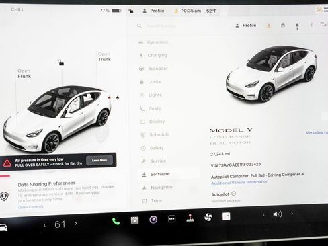The width and height of the screenshot is (328, 246).
Task: Lower cabin temperature from 61
Action: coord(44,224)
